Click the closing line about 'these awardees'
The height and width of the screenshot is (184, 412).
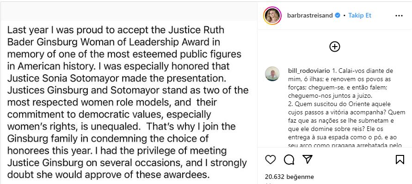[108, 174]
